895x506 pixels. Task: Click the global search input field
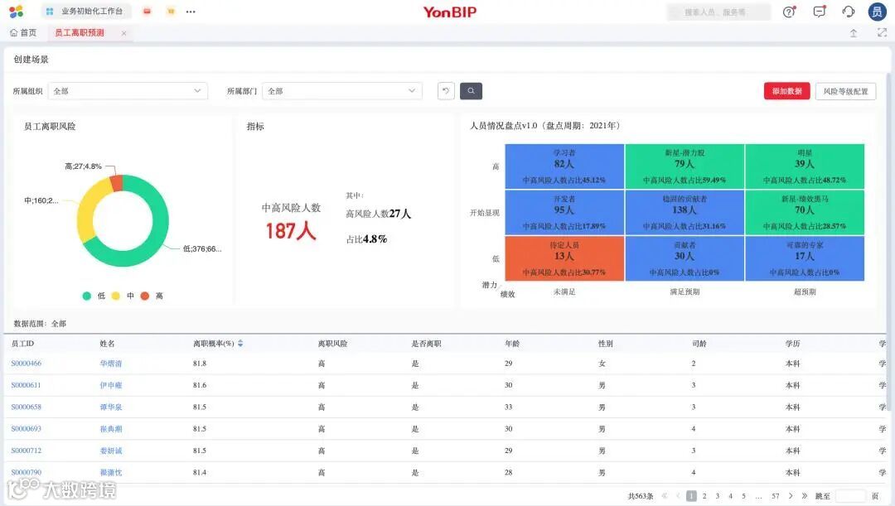coord(718,12)
